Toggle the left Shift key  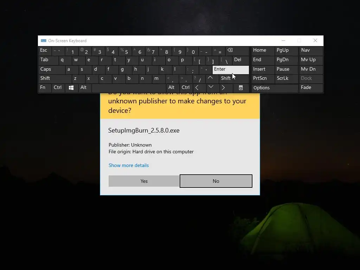pyautogui.click(x=55, y=78)
